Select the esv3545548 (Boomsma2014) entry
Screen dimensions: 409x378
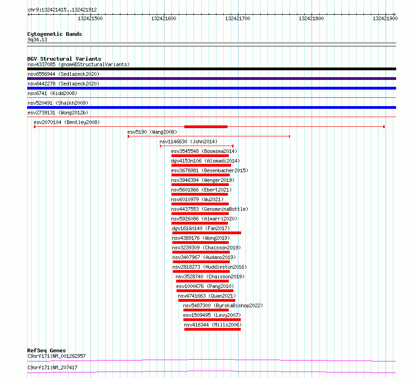204,151
